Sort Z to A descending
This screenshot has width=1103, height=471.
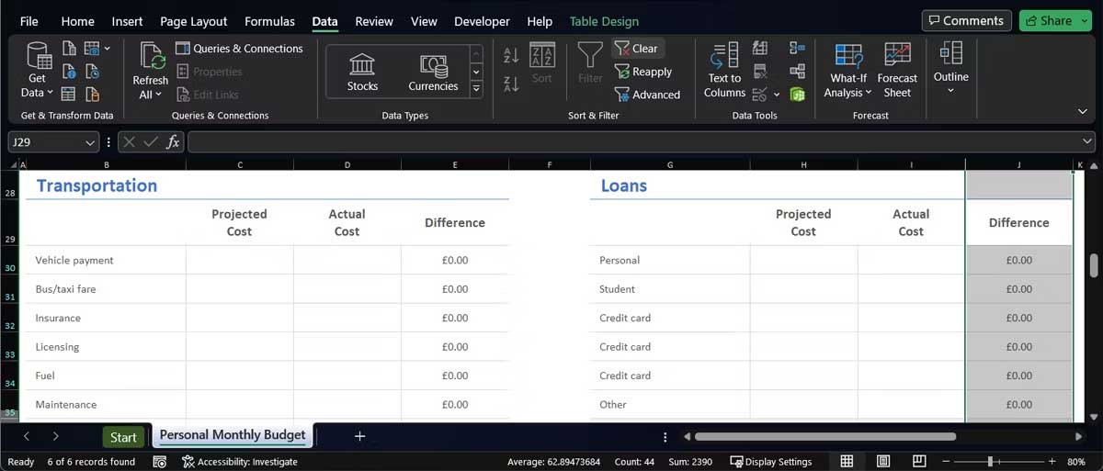coord(512,84)
